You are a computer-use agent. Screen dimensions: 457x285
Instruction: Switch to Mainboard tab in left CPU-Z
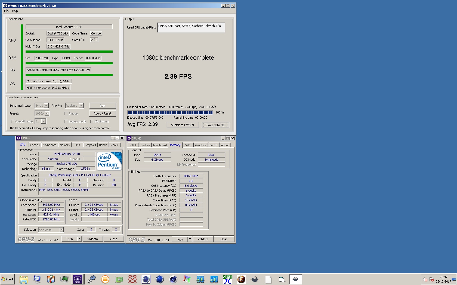tap(50, 145)
